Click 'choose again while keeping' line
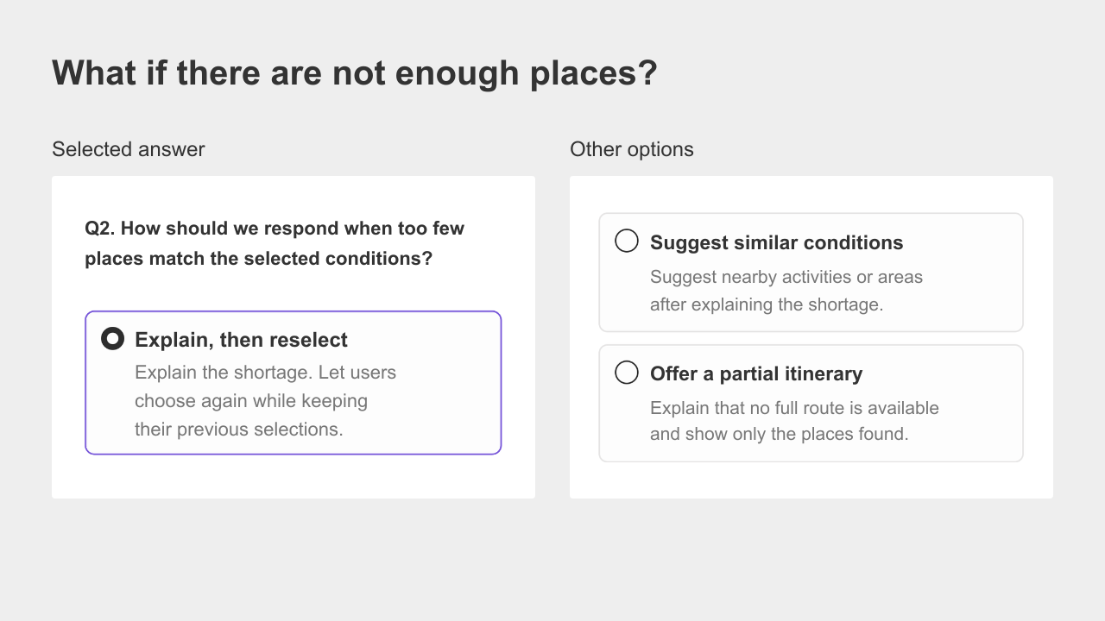This screenshot has width=1105, height=621. [251, 401]
